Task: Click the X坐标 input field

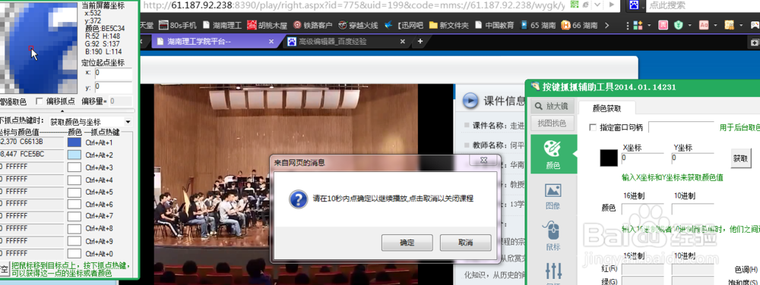Action: tap(643, 158)
